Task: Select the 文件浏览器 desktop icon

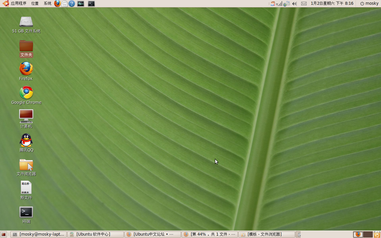Action: tap(26, 167)
